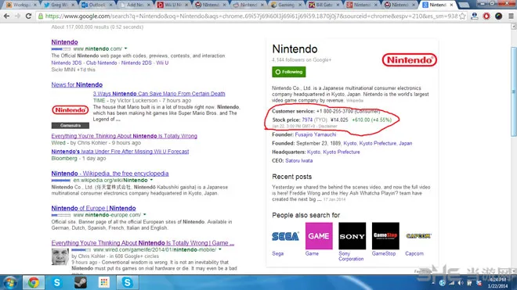This screenshot has width=517, height=290.
Task: Open the Skype icon next to Chrome taskbar icon
Action: coord(56,282)
